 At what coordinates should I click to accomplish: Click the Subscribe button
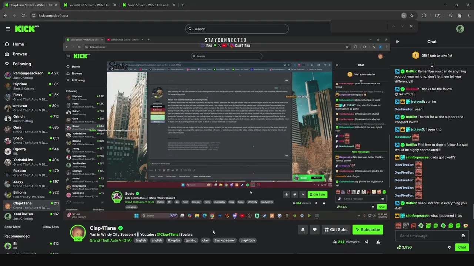tap(368, 229)
